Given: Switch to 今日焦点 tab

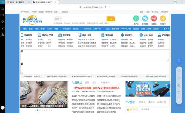Looking at the screenshot, I should [x=77, y=82].
